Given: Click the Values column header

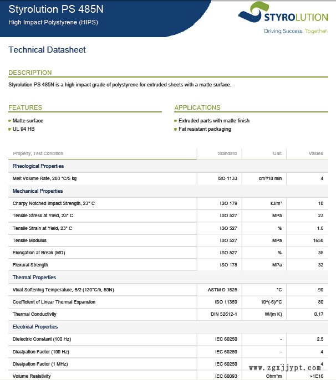Looking at the screenshot, I should (315, 153).
